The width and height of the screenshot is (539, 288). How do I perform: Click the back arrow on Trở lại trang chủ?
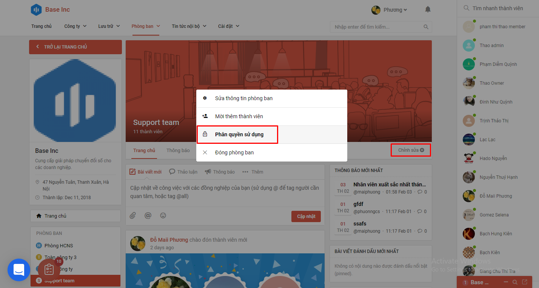pos(37,47)
